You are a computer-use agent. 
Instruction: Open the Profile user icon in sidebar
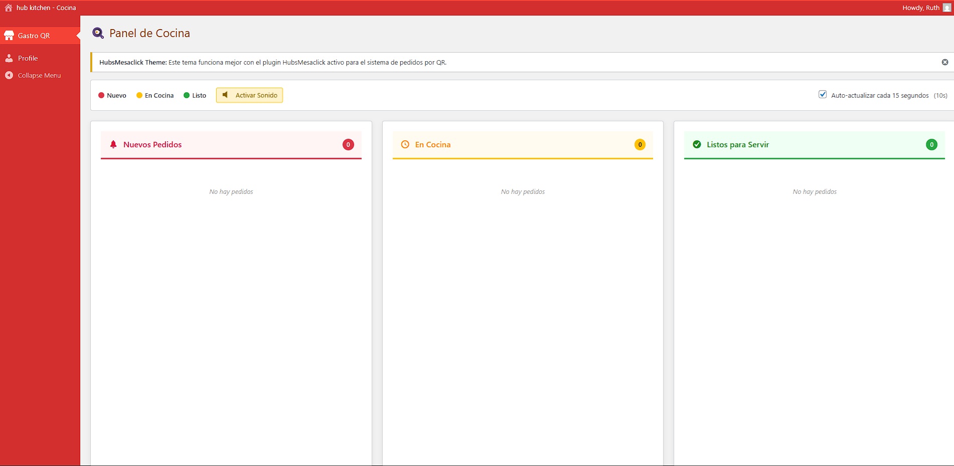click(x=9, y=58)
